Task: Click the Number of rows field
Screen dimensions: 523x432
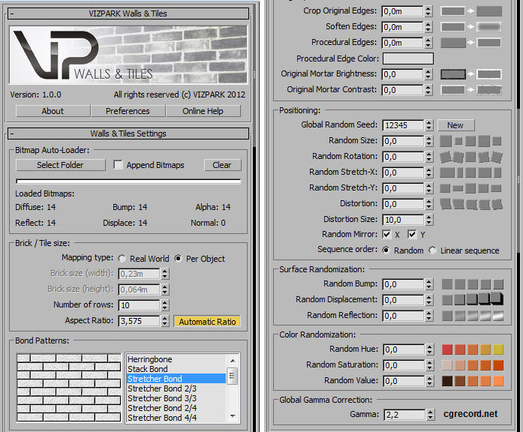Action: click(139, 305)
